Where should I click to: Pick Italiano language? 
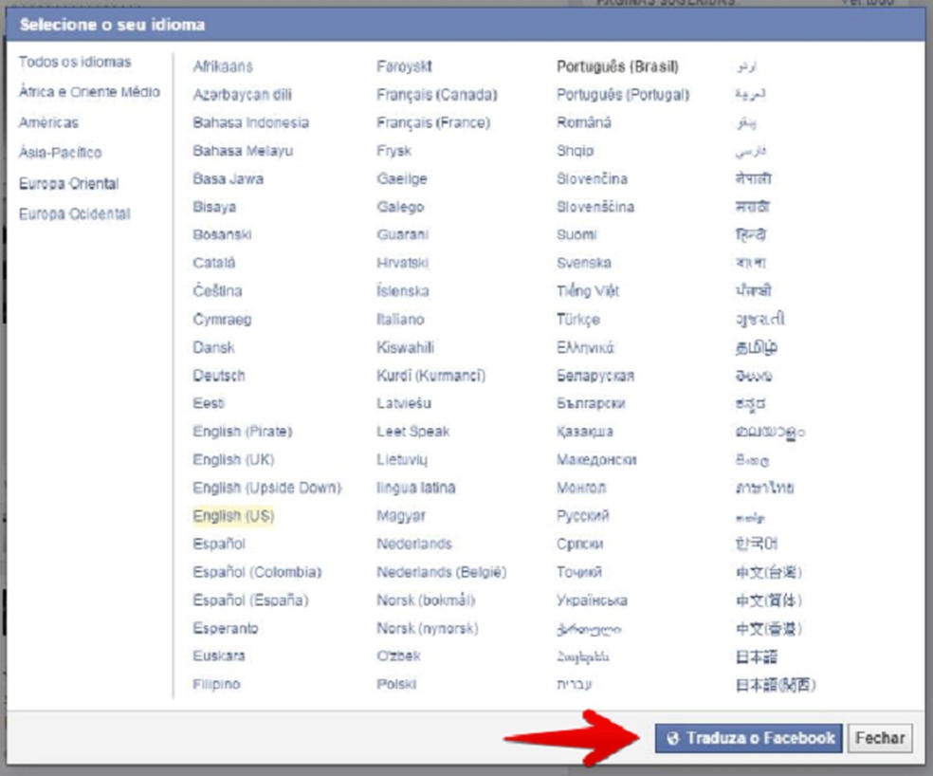[x=400, y=320]
